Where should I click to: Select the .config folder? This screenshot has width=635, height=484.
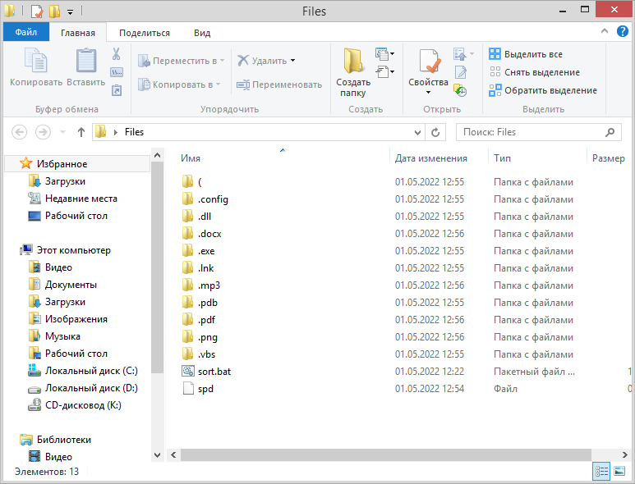click(213, 199)
